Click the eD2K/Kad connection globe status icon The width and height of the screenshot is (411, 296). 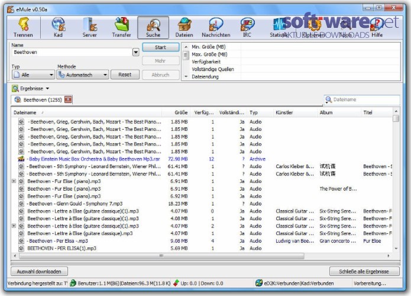(259, 283)
